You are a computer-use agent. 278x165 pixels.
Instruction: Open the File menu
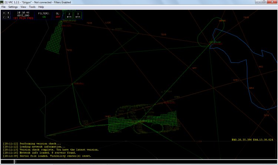3,7
